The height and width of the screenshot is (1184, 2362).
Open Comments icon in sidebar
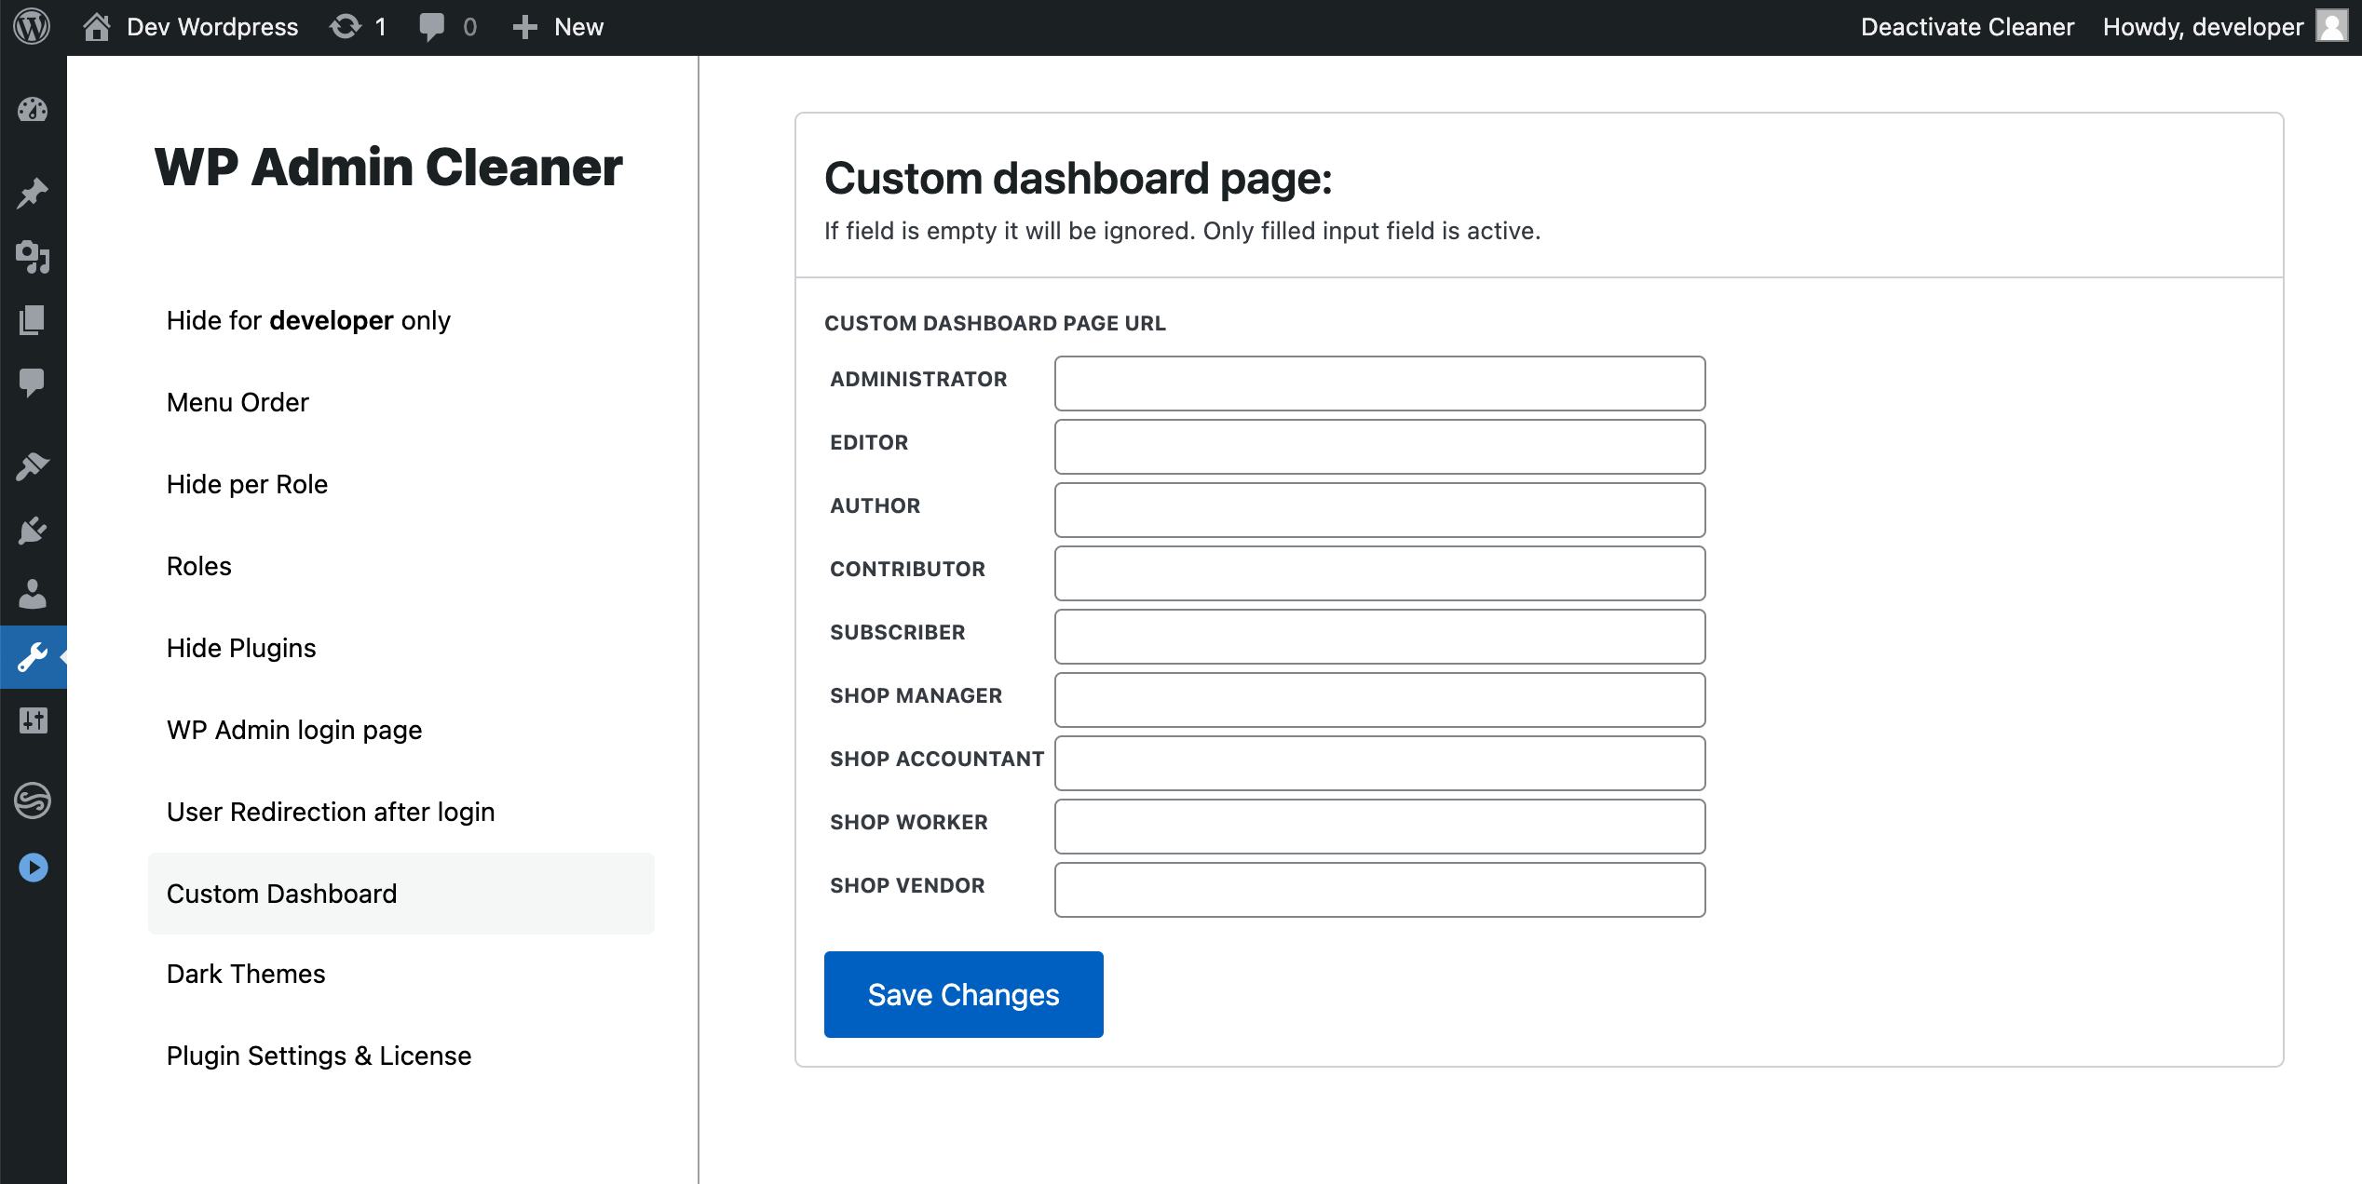[33, 383]
